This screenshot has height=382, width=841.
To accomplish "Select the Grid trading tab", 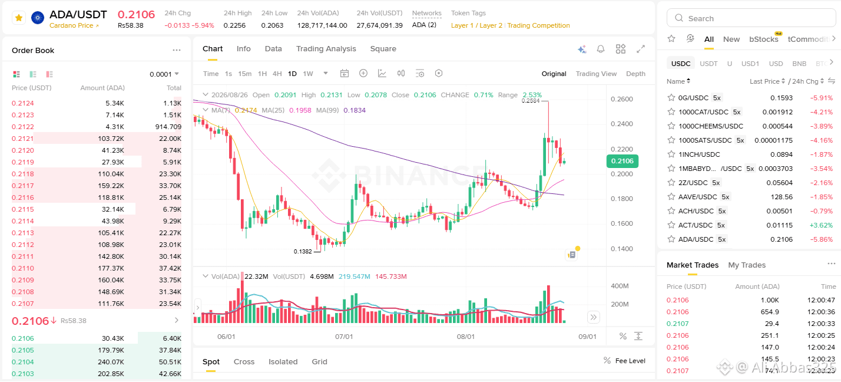I will coord(320,362).
